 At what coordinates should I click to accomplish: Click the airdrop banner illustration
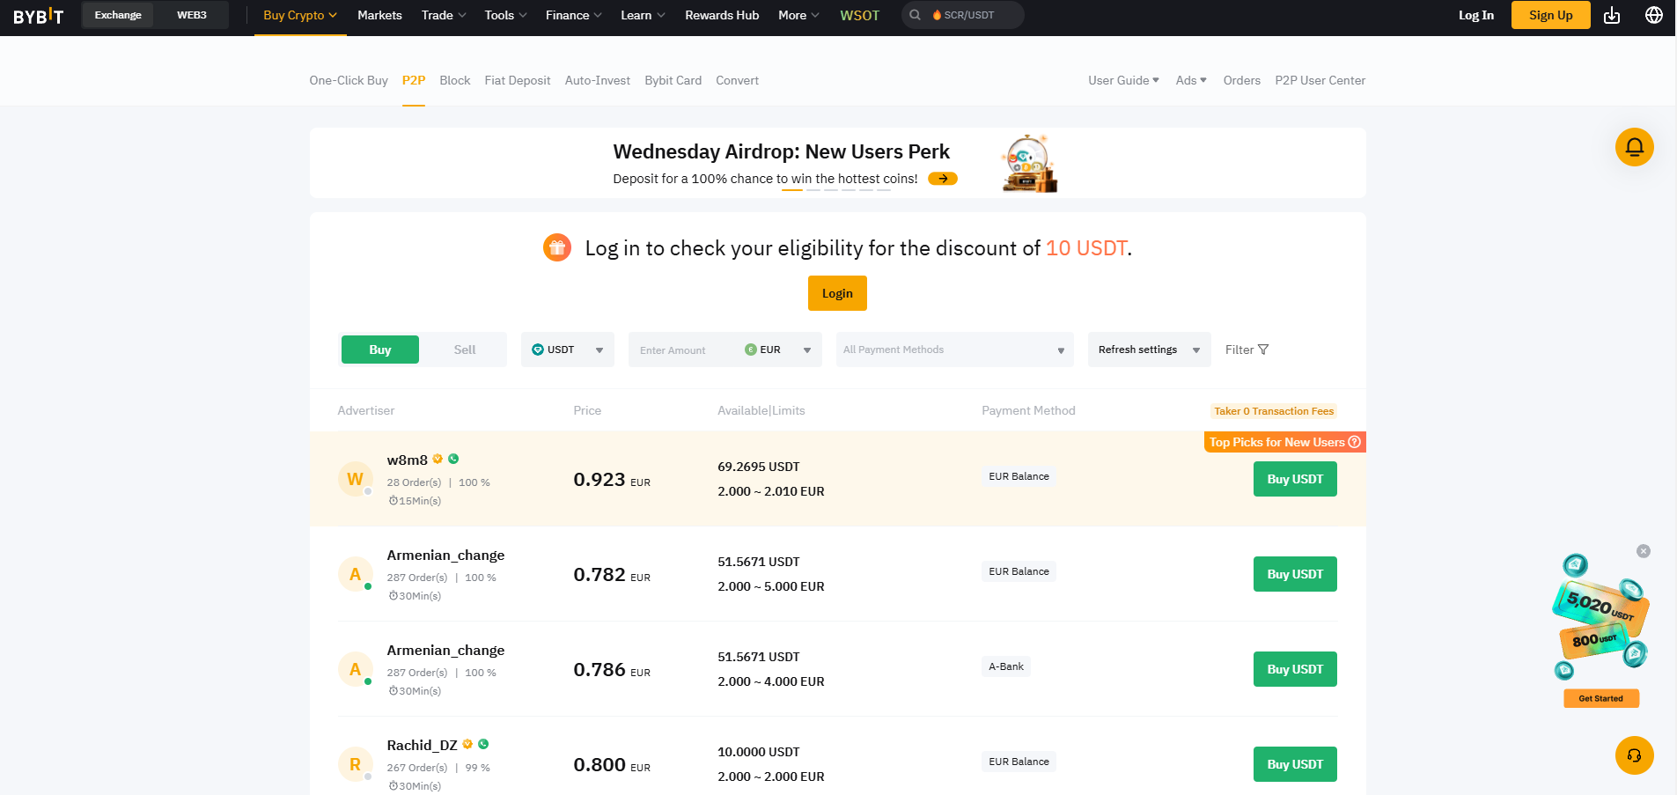[x=1029, y=163]
